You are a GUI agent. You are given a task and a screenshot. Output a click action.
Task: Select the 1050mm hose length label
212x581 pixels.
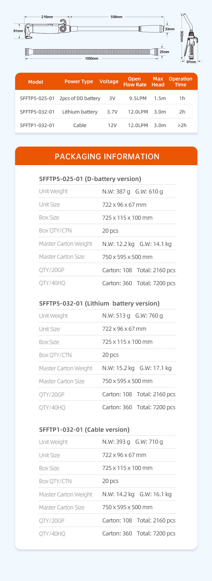pos(91,59)
